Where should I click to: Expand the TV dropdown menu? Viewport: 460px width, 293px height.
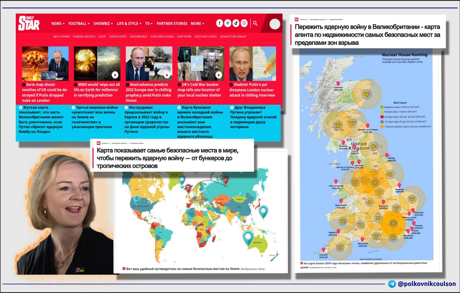point(149,23)
